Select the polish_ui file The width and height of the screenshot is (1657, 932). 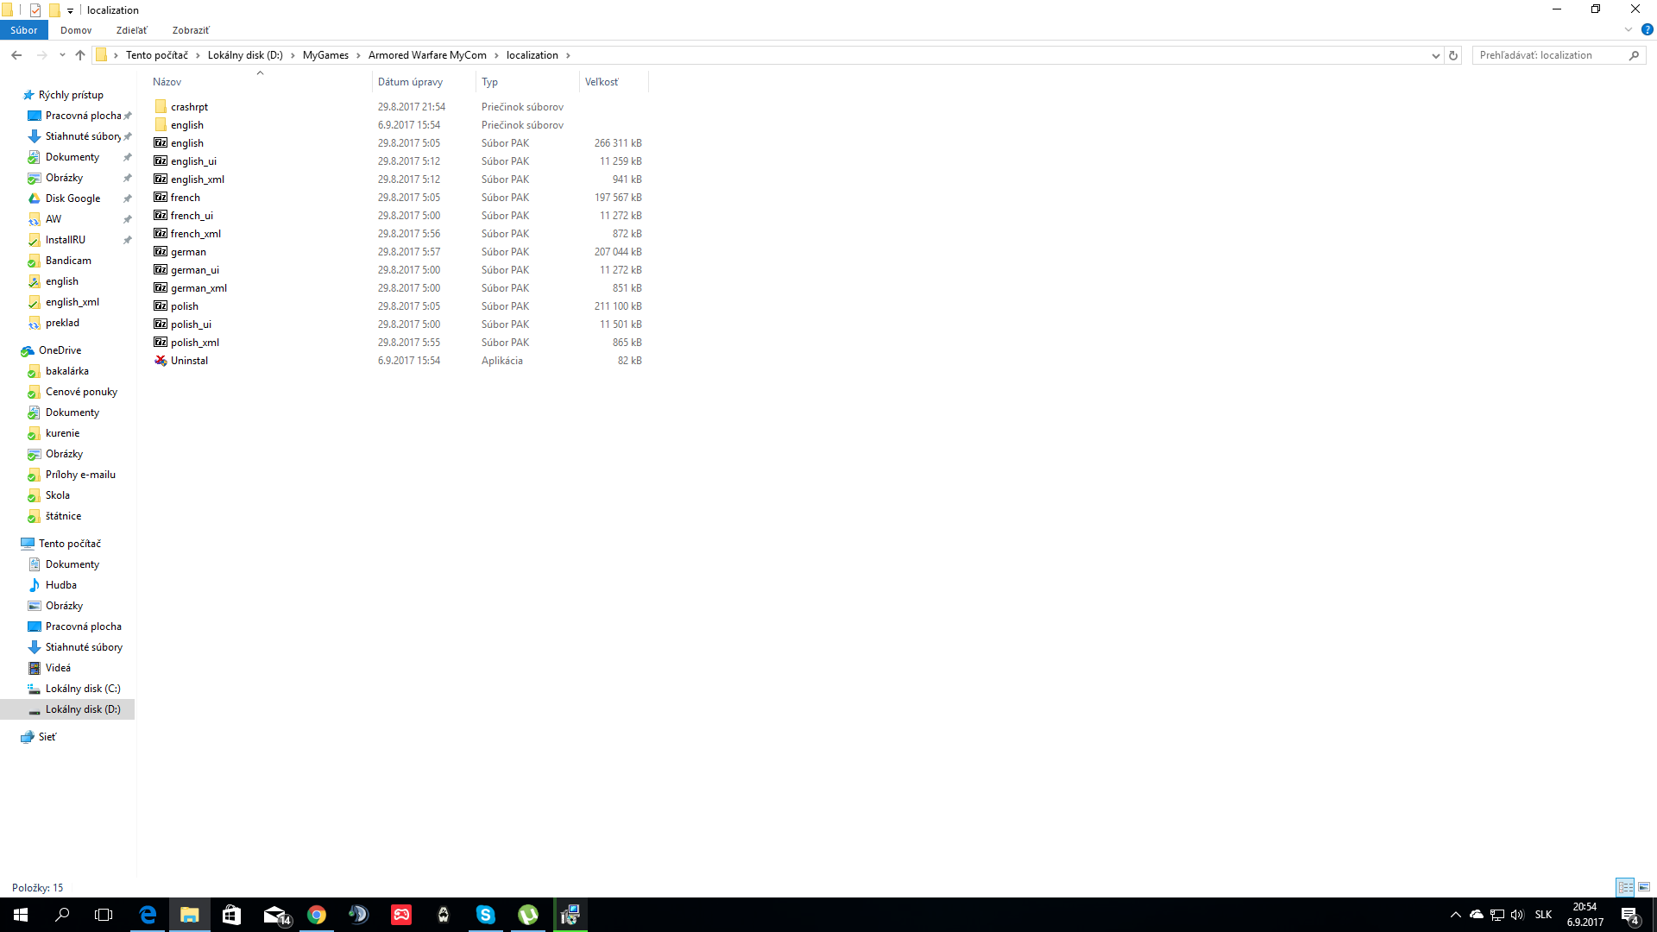click(x=191, y=324)
